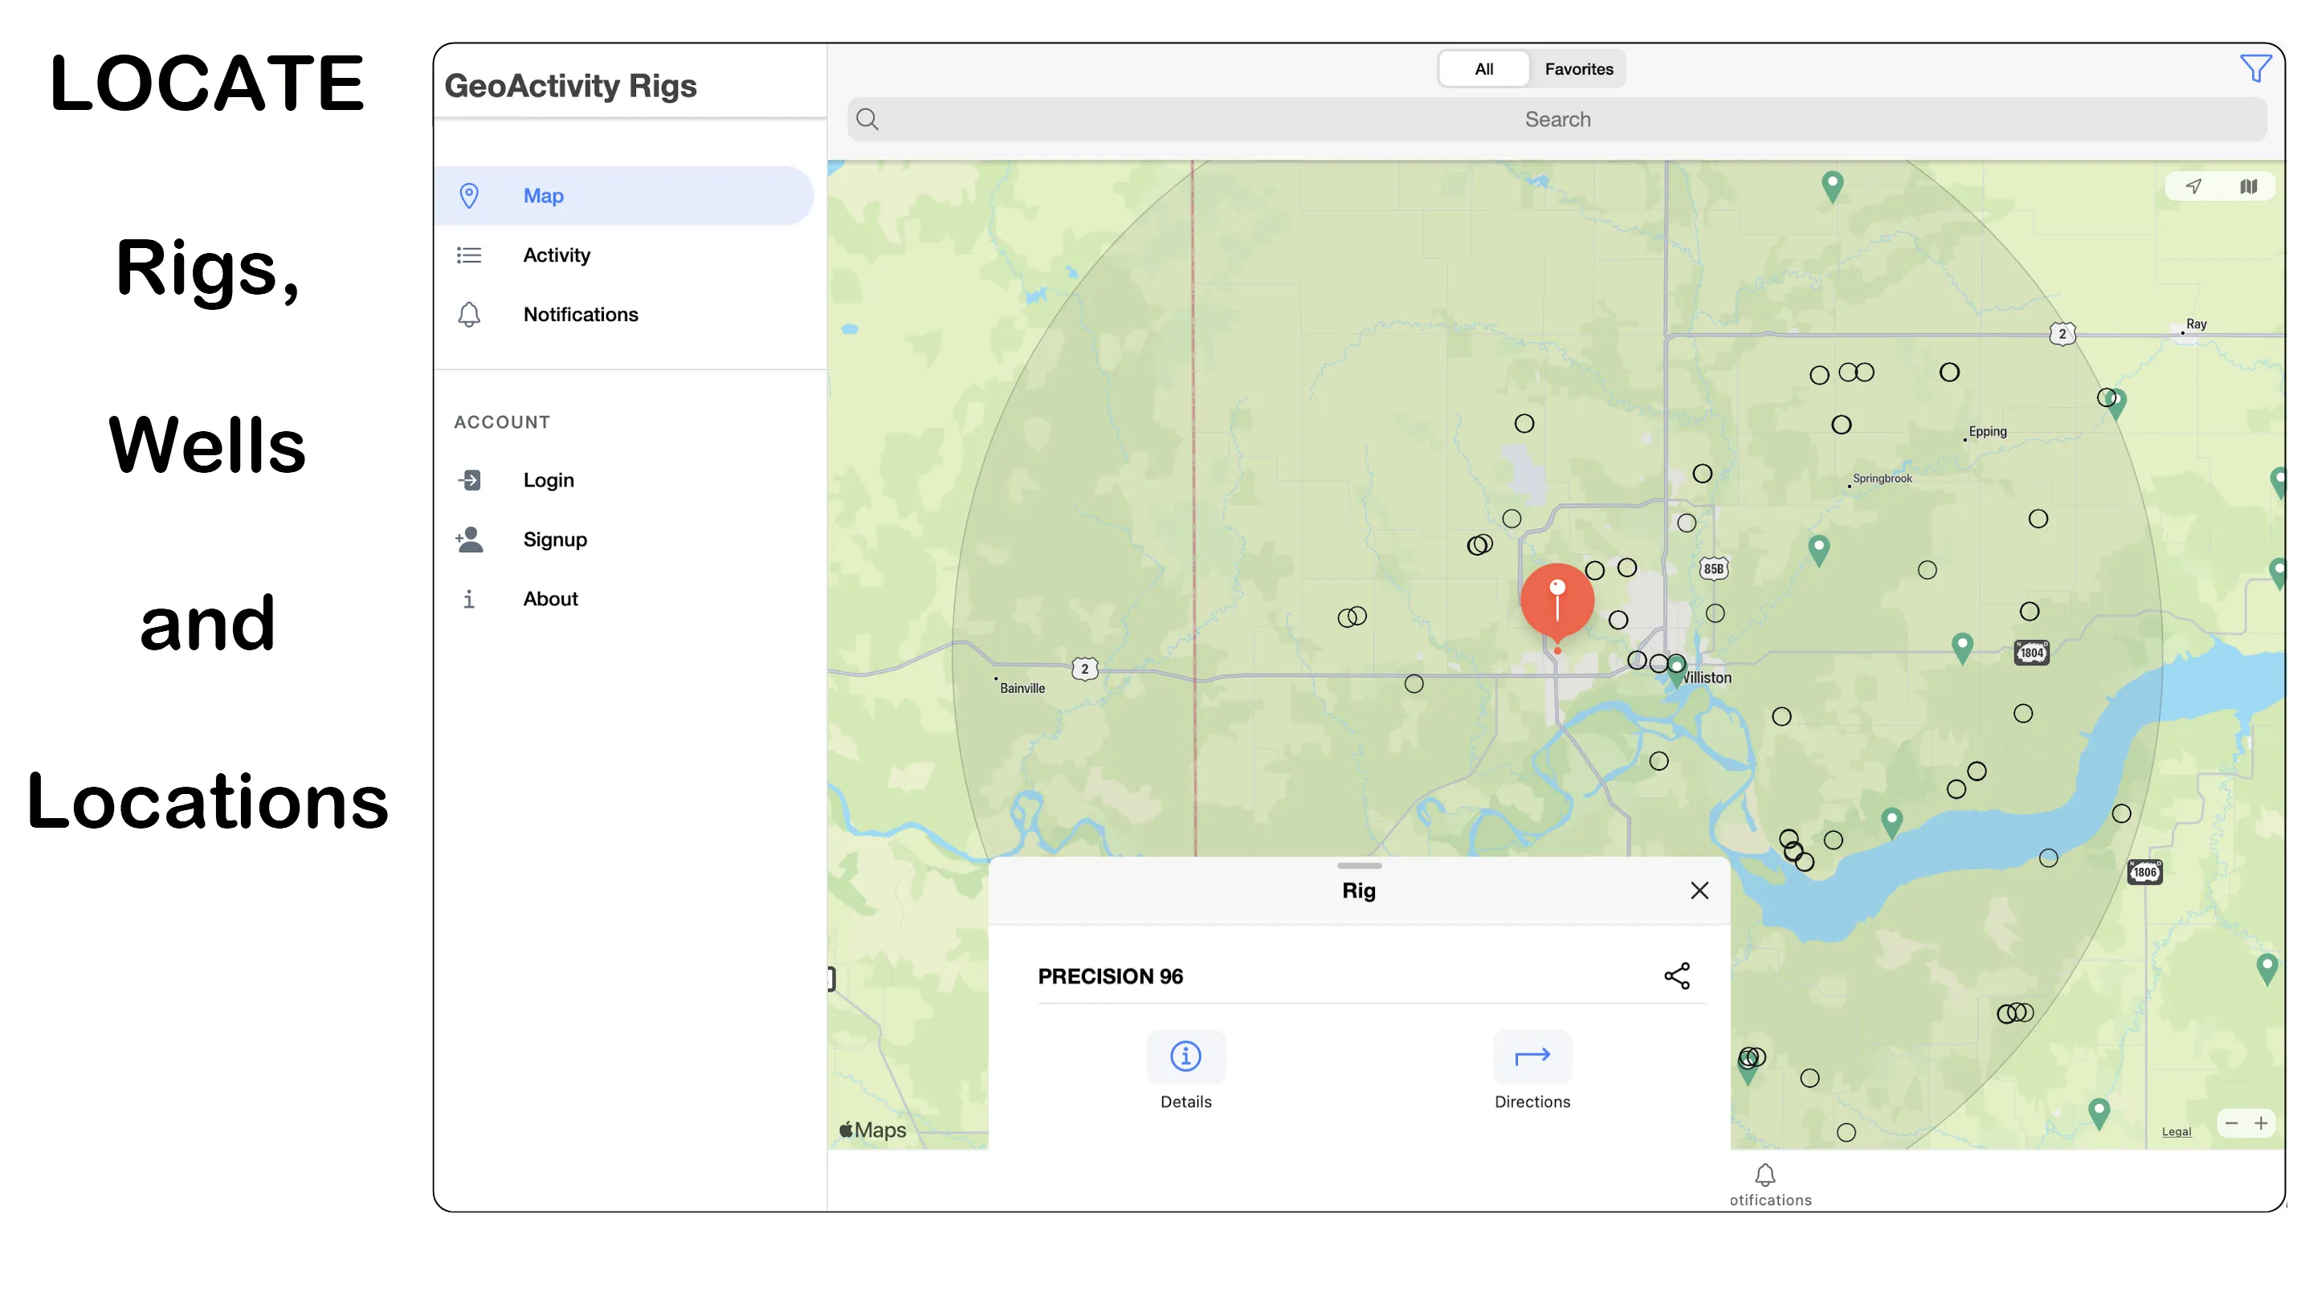
Task: Open the Activity menu item
Action: [557, 254]
